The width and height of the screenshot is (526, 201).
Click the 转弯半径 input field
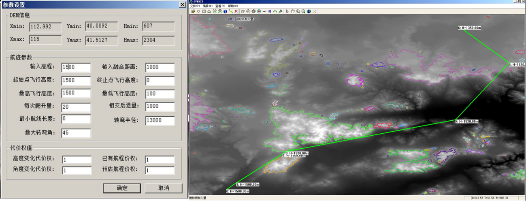tap(160, 120)
